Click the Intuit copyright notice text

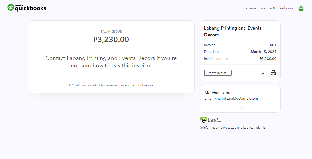point(94,85)
